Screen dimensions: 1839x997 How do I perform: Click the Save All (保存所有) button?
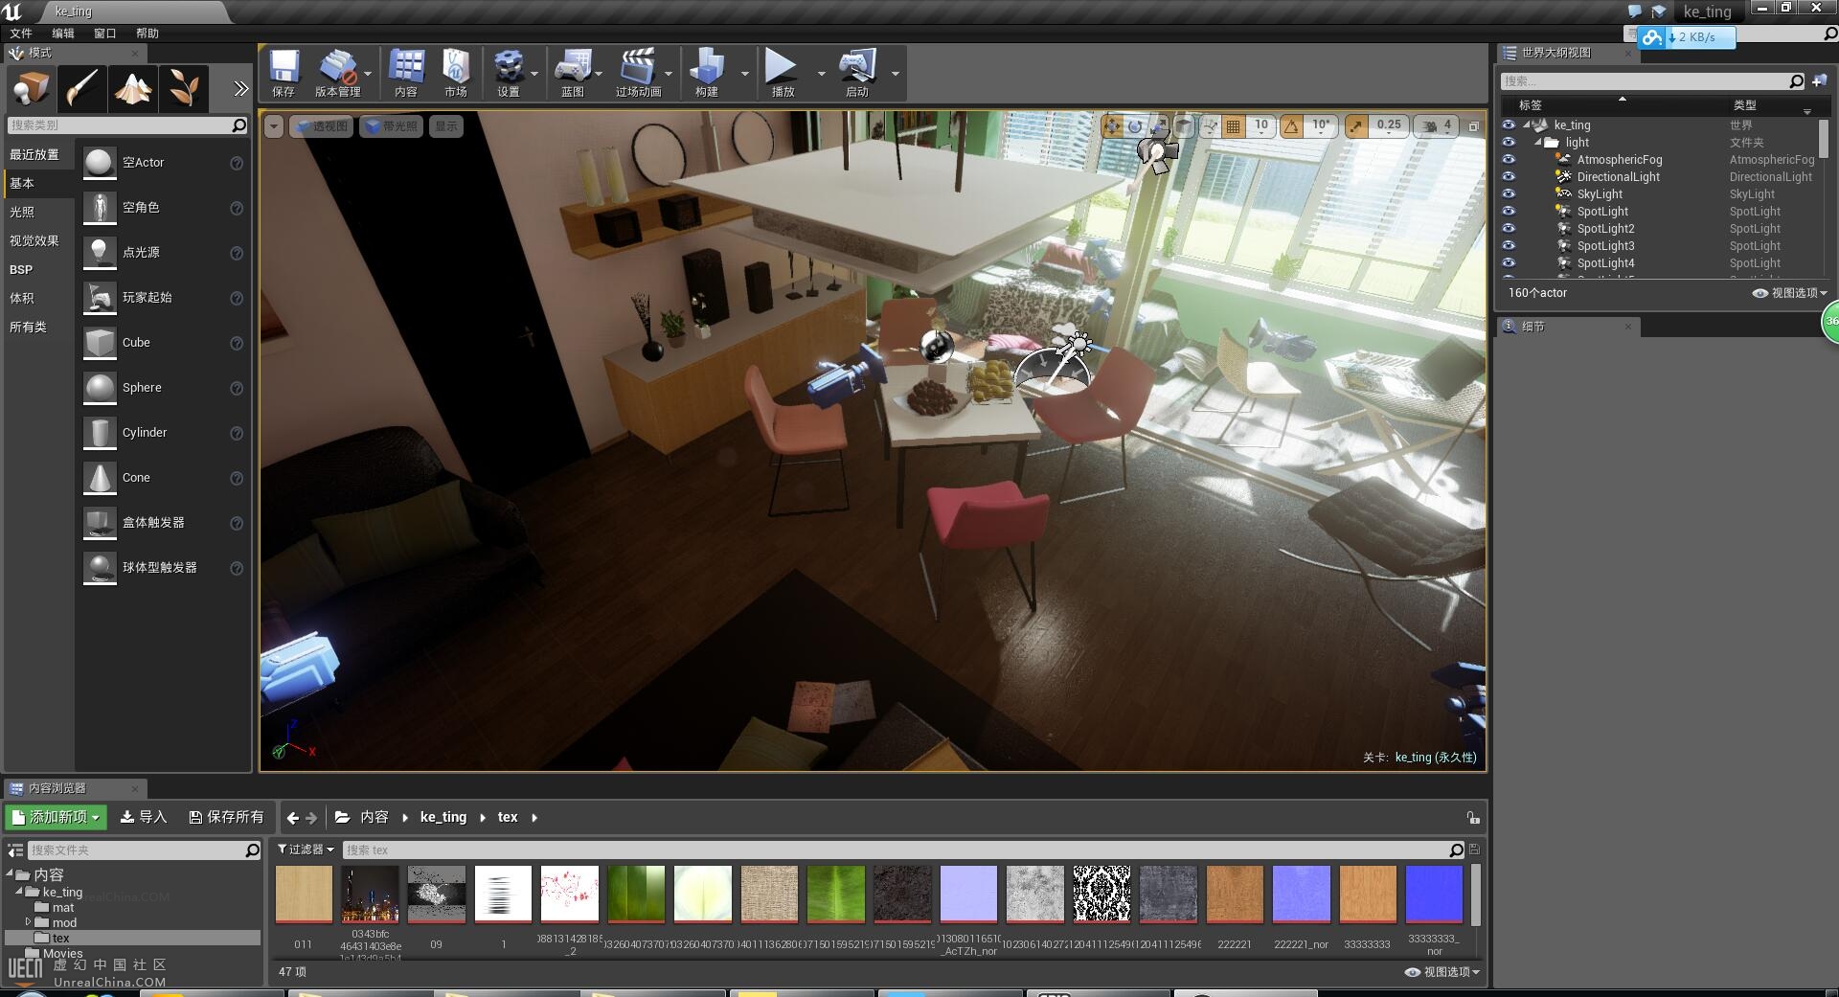pos(227,817)
